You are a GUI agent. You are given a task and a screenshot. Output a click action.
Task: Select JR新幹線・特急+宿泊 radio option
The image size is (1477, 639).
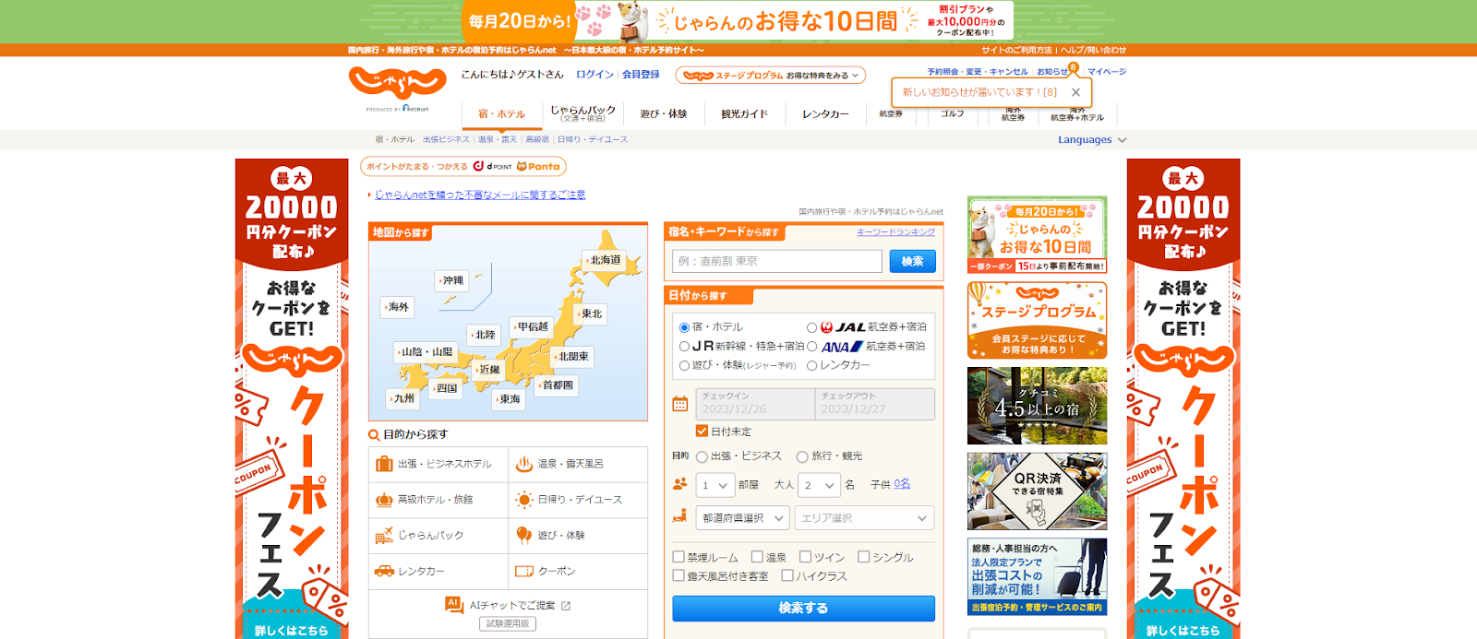(684, 347)
